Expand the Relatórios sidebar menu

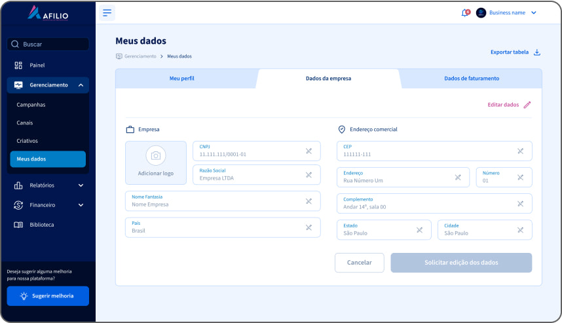pyautogui.click(x=81, y=185)
